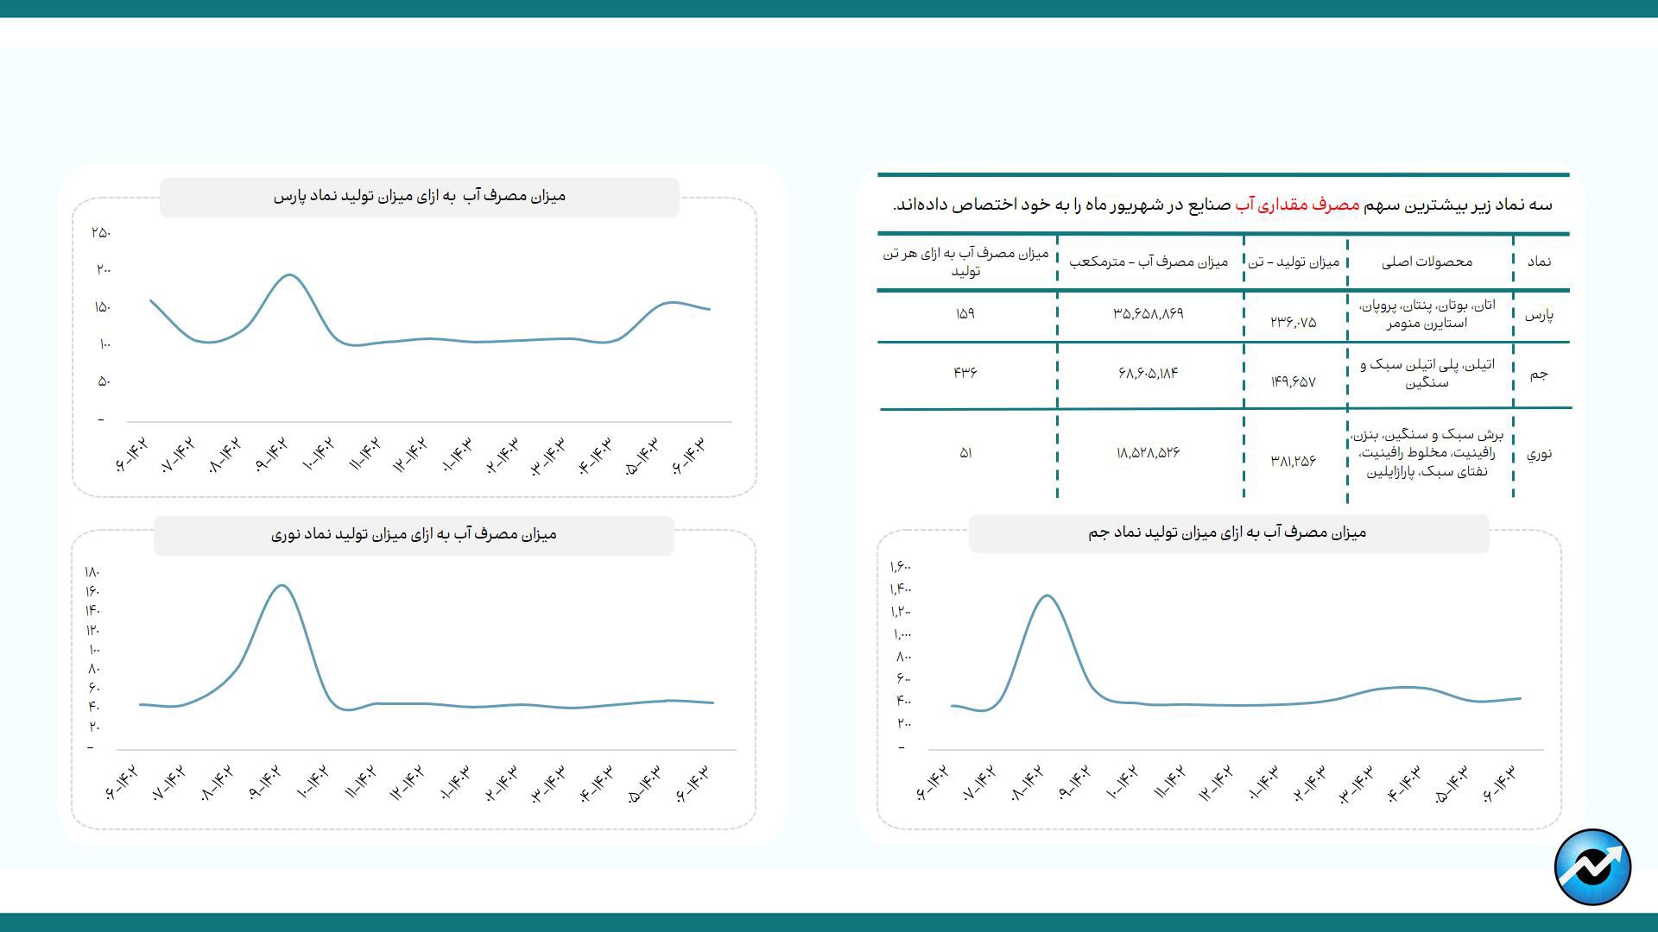Click the جم products cell with اتیلن
This screenshot has width=1658, height=932.
point(1427,373)
